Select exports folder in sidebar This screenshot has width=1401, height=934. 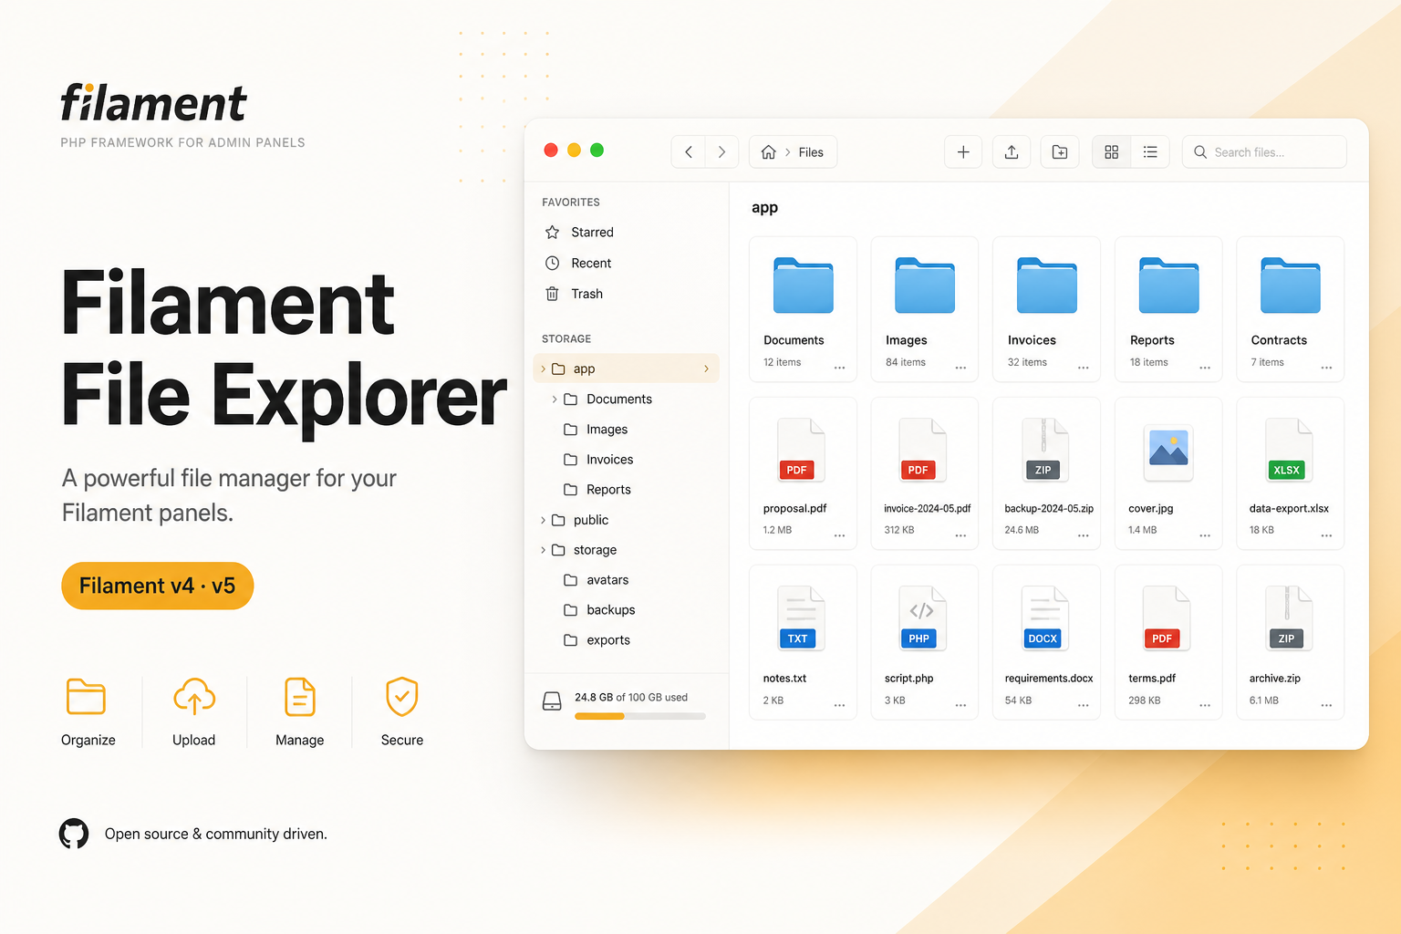coord(608,640)
